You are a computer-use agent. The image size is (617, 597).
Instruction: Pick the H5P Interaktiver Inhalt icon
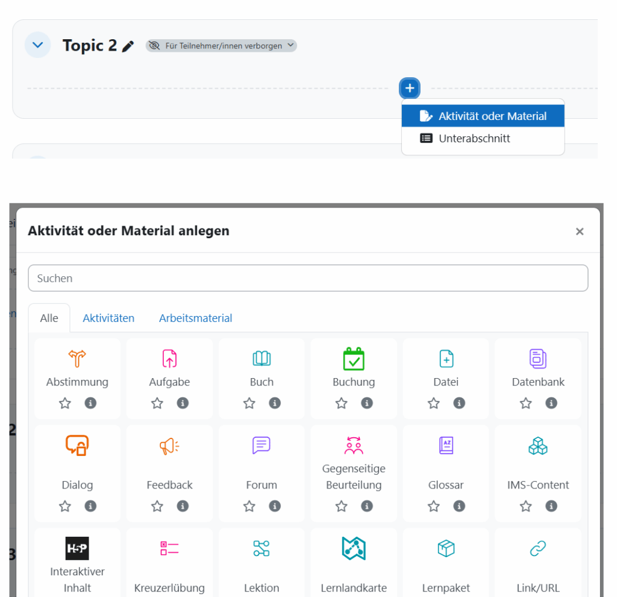[x=77, y=548]
